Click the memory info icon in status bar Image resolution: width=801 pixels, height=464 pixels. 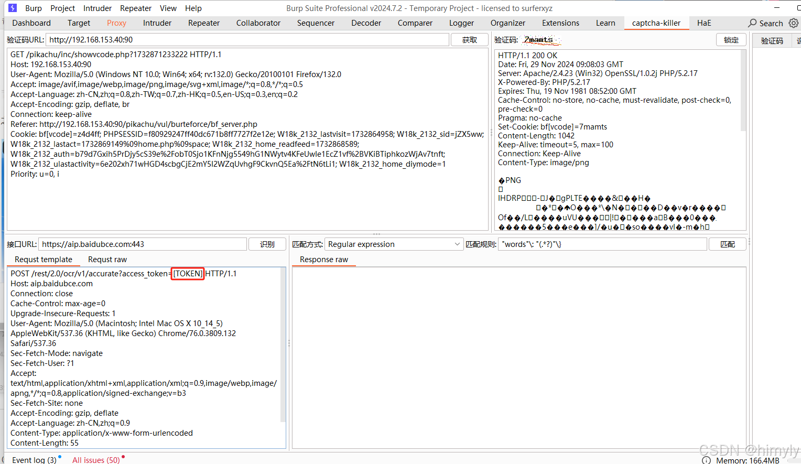point(706,460)
